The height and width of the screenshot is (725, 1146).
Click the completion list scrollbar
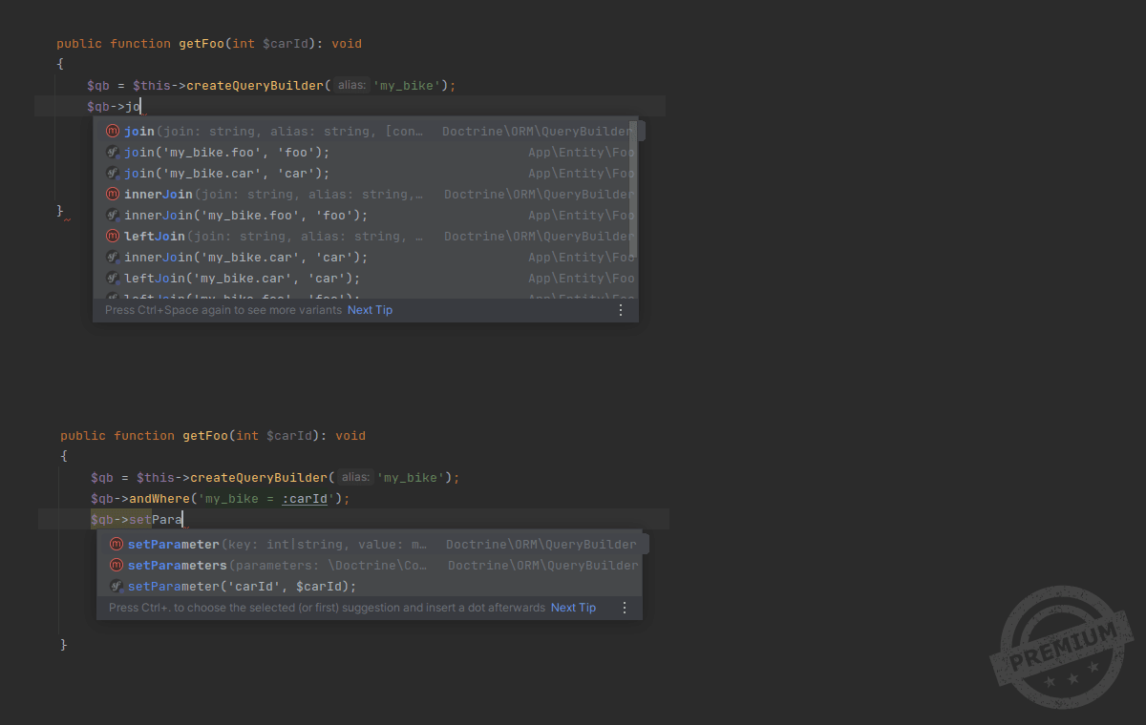[x=634, y=191]
